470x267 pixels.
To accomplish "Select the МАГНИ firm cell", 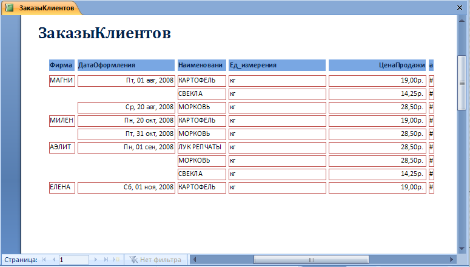I will (x=62, y=81).
